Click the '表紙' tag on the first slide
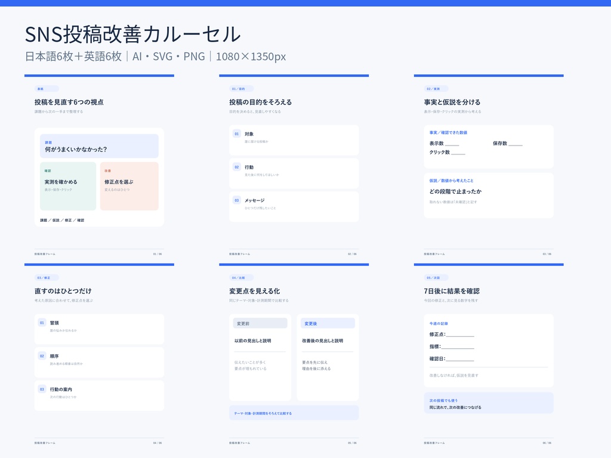Image resolution: width=611 pixels, height=458 pixels. pos(47,89)
